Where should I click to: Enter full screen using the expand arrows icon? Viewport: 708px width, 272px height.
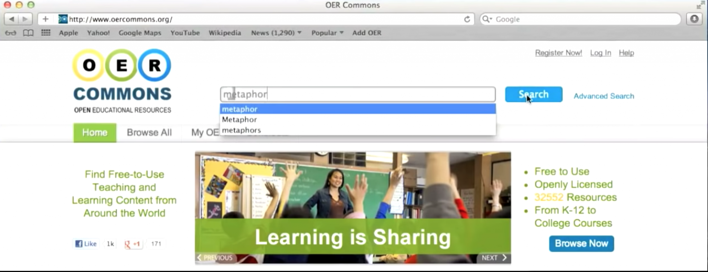[700, 5]
